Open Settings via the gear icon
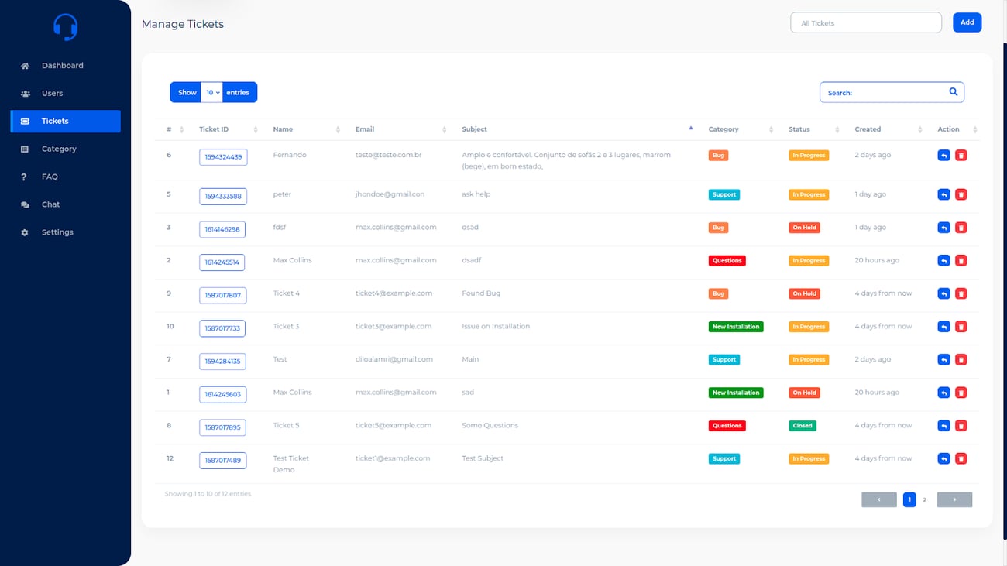 pos(24,232)
